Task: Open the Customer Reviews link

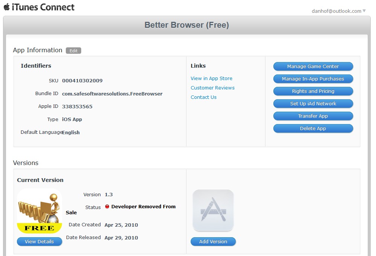Action: pos(212,88)
